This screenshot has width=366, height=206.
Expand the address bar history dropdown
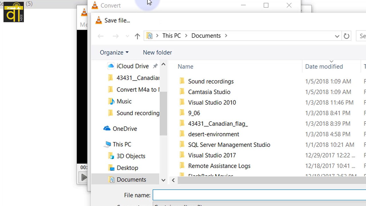click(337, 36)
